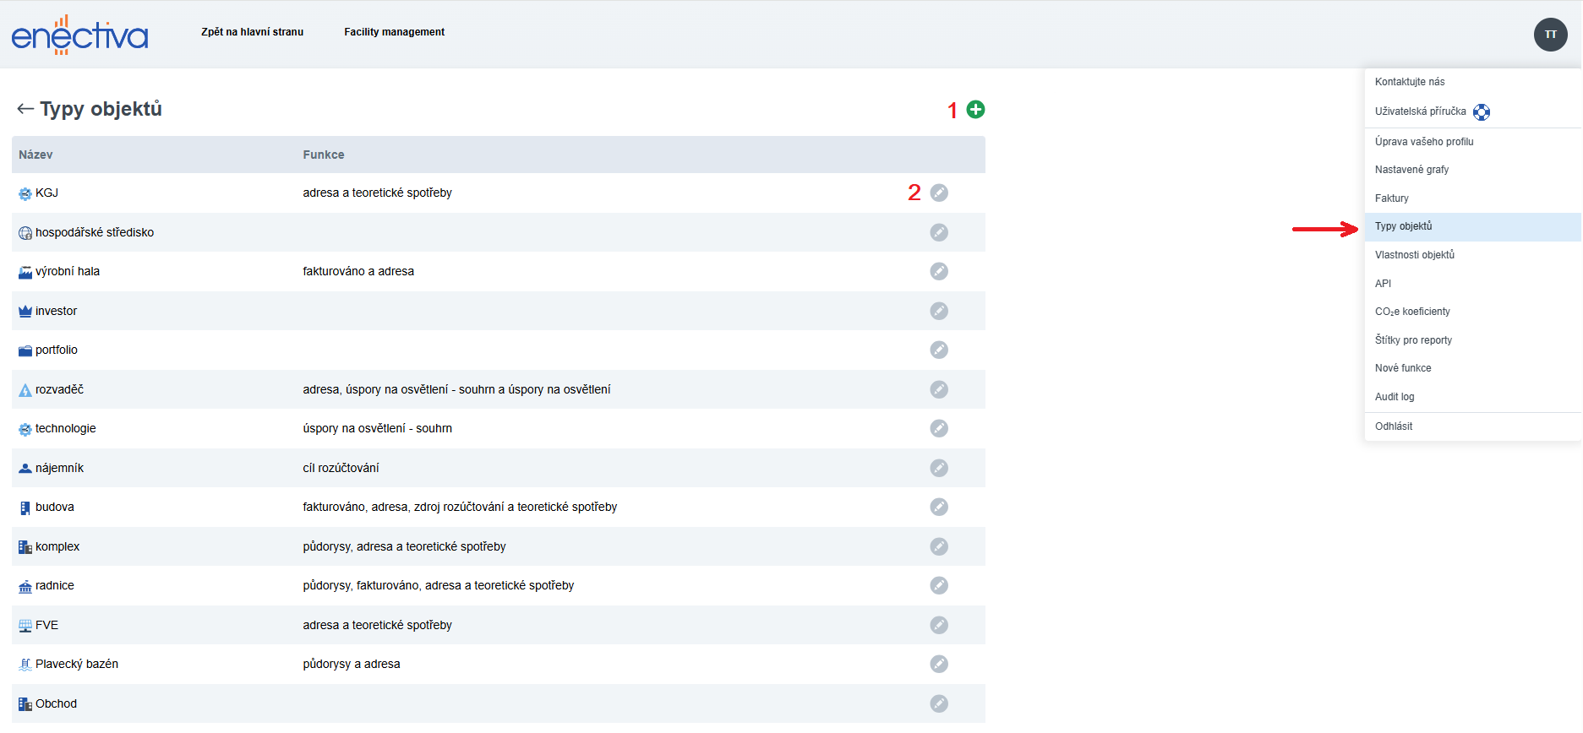The image size is (1583, 733).
Task: Log out via Odhlásit
Action: click(1393, 426)
